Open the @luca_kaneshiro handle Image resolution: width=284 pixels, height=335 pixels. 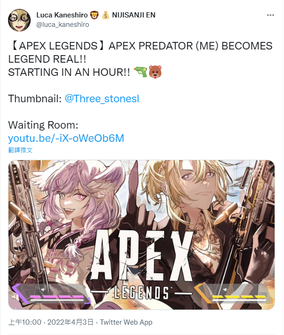click(63, 25)
